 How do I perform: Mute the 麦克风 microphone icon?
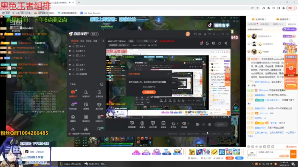coord(173,124)
